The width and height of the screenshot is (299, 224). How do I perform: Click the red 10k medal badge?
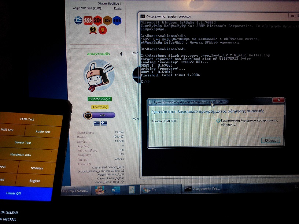(88, 20)
